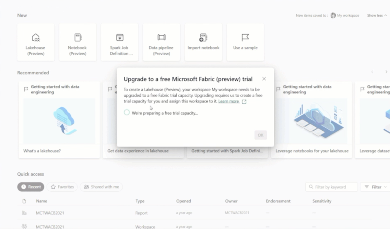Sort by the Endorsement column header
Image resolution: width=390 pixels, height=229 pixels.
(x=278, y=201)
